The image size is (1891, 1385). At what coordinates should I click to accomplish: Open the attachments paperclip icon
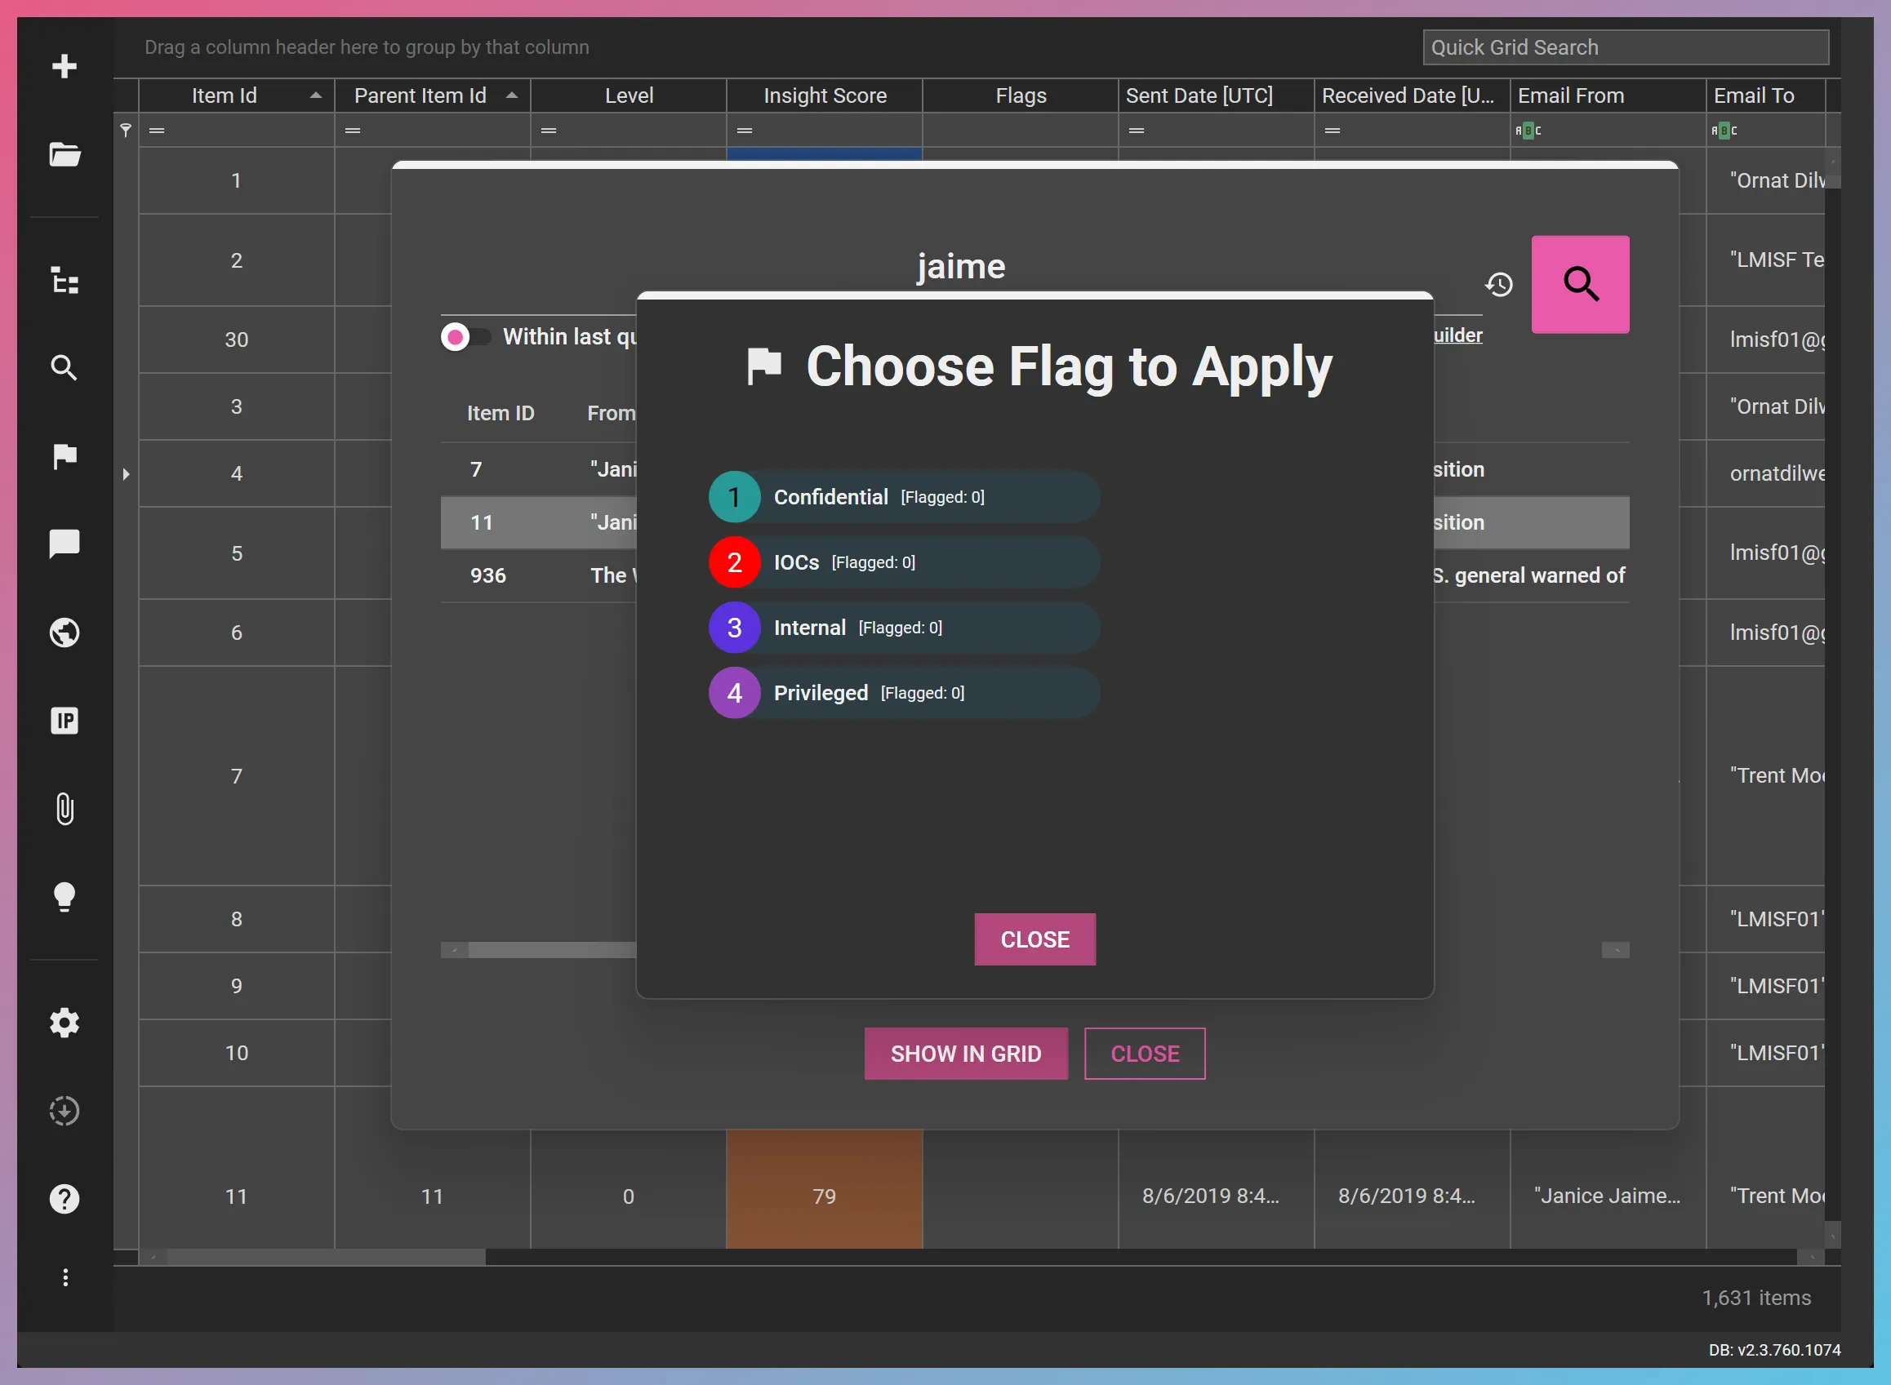65,809
